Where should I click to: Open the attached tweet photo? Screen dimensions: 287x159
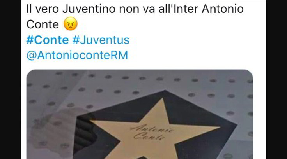point(140,114)
